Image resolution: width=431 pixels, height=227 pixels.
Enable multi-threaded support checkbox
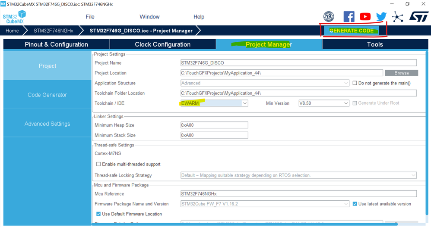pos(98,164)
